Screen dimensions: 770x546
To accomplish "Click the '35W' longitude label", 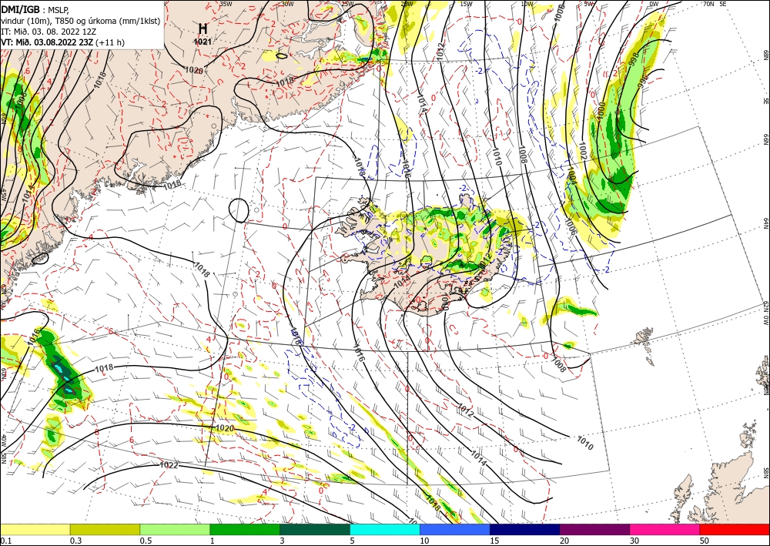I will (226, 4).
